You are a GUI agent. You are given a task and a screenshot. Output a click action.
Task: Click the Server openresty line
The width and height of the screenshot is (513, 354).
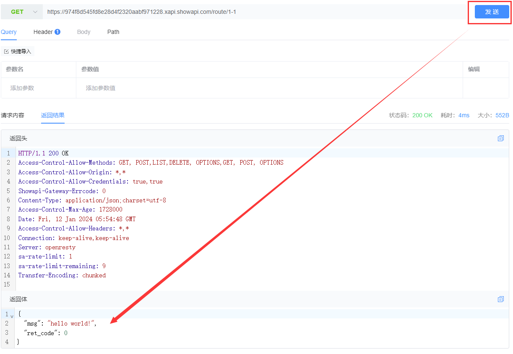[x=47, y=247]
